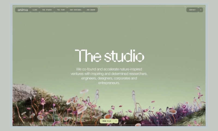Screen dimensions: 218x131
Task: Click the plus icon beside Contact
Action: point(201,10)
